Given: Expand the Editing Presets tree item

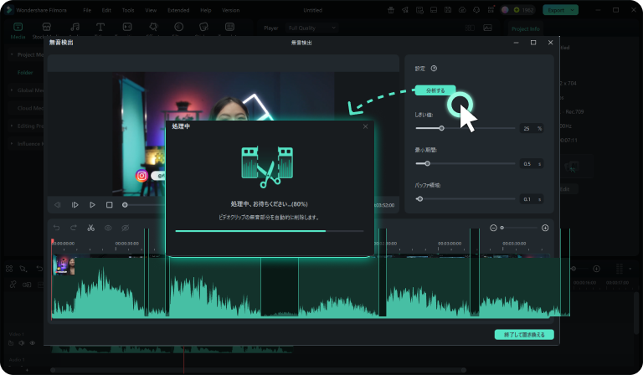Looking at the screenshot, I should pyautogui.click(x=12, y=126).
